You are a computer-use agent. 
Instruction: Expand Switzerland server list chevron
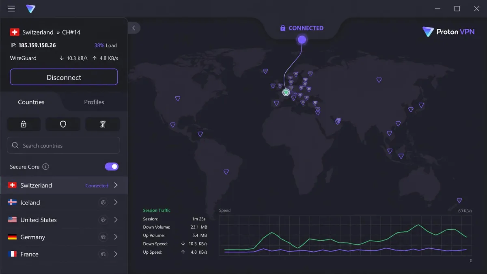pos(116,185)
